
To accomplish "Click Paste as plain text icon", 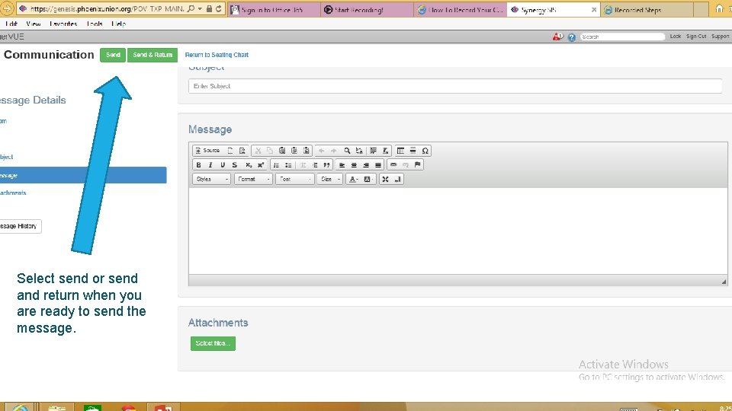I will point(294,151).
